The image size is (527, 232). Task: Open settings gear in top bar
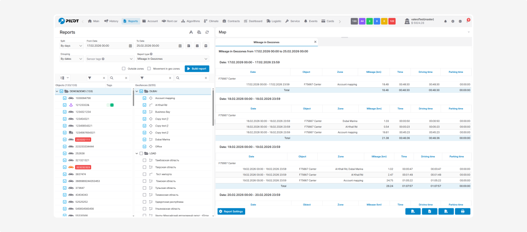click(453, 21)
